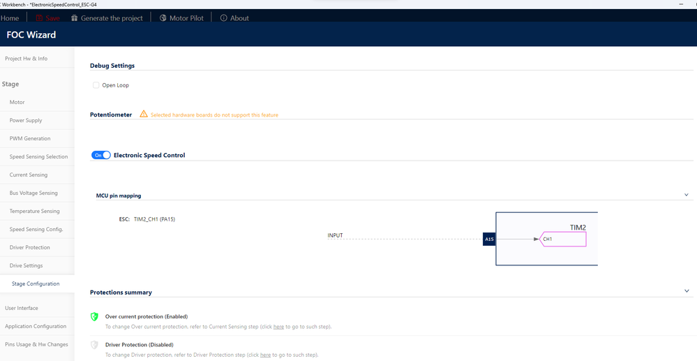This screenshot has height=361, width=697.
Task: Click the CH1 channel box in TIM2
Action: pyautogui.click(x=562, y=239)
